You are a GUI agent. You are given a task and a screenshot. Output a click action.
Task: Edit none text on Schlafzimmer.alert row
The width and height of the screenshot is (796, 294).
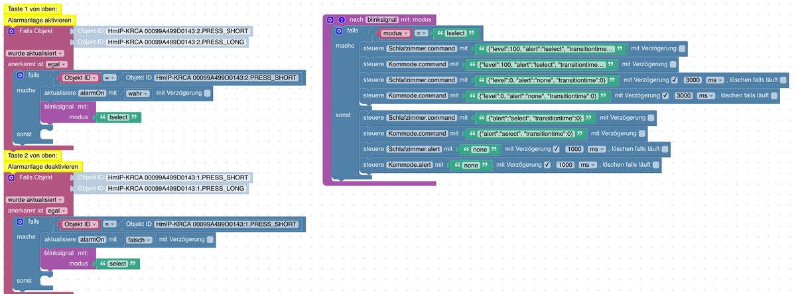480,149
